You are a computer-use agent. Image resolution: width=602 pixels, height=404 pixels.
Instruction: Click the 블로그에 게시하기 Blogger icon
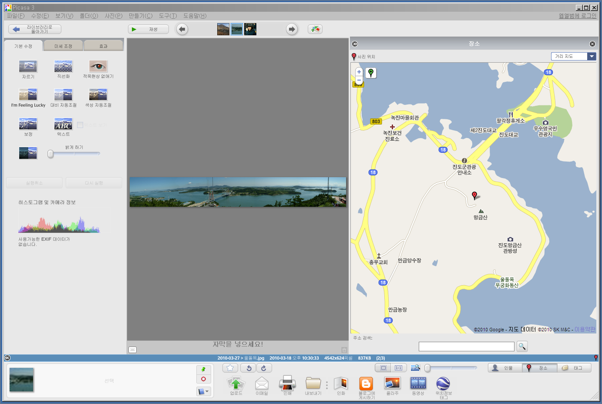pos(366,384)
